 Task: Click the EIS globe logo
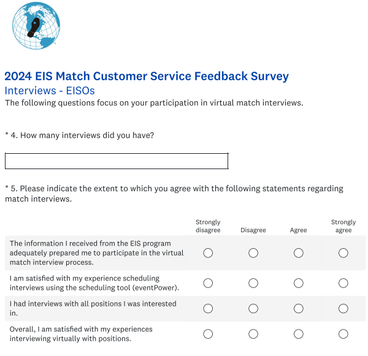click(x=36, y=27)
